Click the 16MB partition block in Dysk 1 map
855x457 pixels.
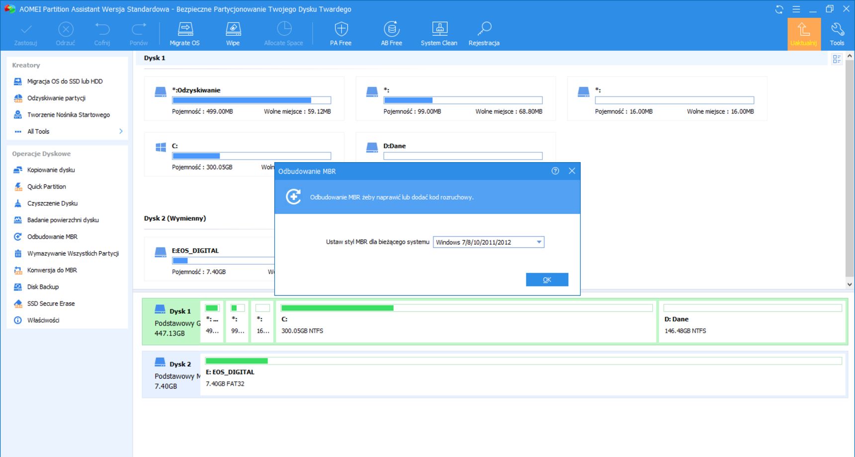[x=262, y=322]
